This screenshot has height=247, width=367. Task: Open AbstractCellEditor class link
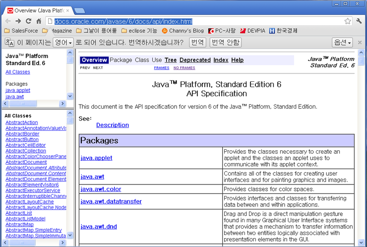coord(25,145)
